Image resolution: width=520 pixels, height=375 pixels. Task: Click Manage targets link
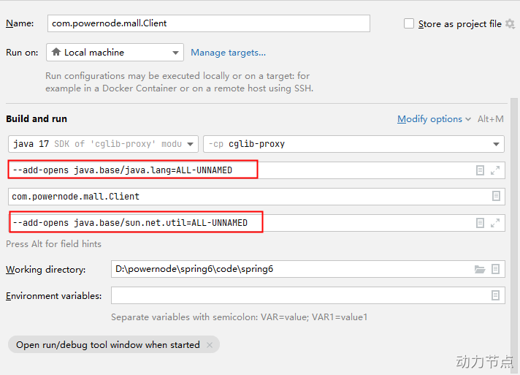(228, 53)
